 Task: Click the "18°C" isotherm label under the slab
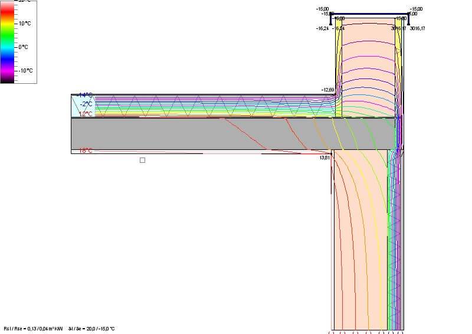86,150
